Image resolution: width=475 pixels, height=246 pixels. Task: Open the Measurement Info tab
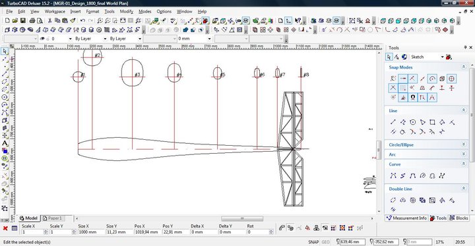click(406, 218)
